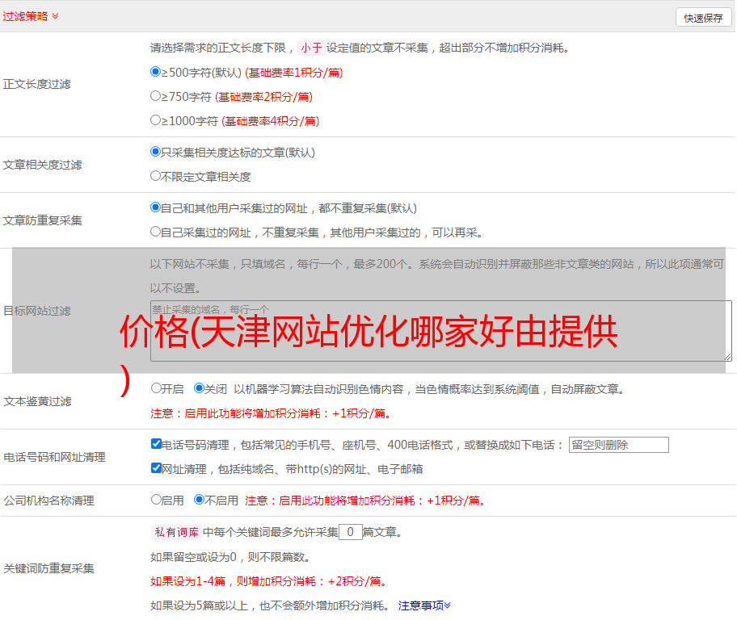Click the 留空则删除 phone replacement field
The image size is (737, 620).
[x=618, y=445]
